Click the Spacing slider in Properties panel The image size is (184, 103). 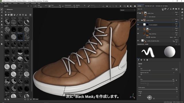pyautogui.click(x=158, y=93)
